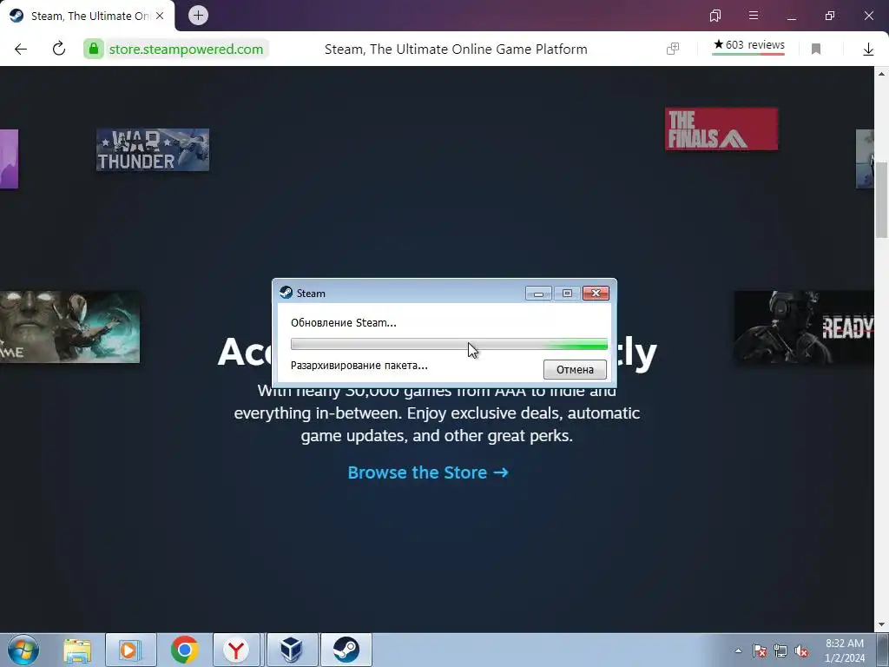Click the Steam update progress bar
Screen dimensions: 889x667
click(449, 344)
